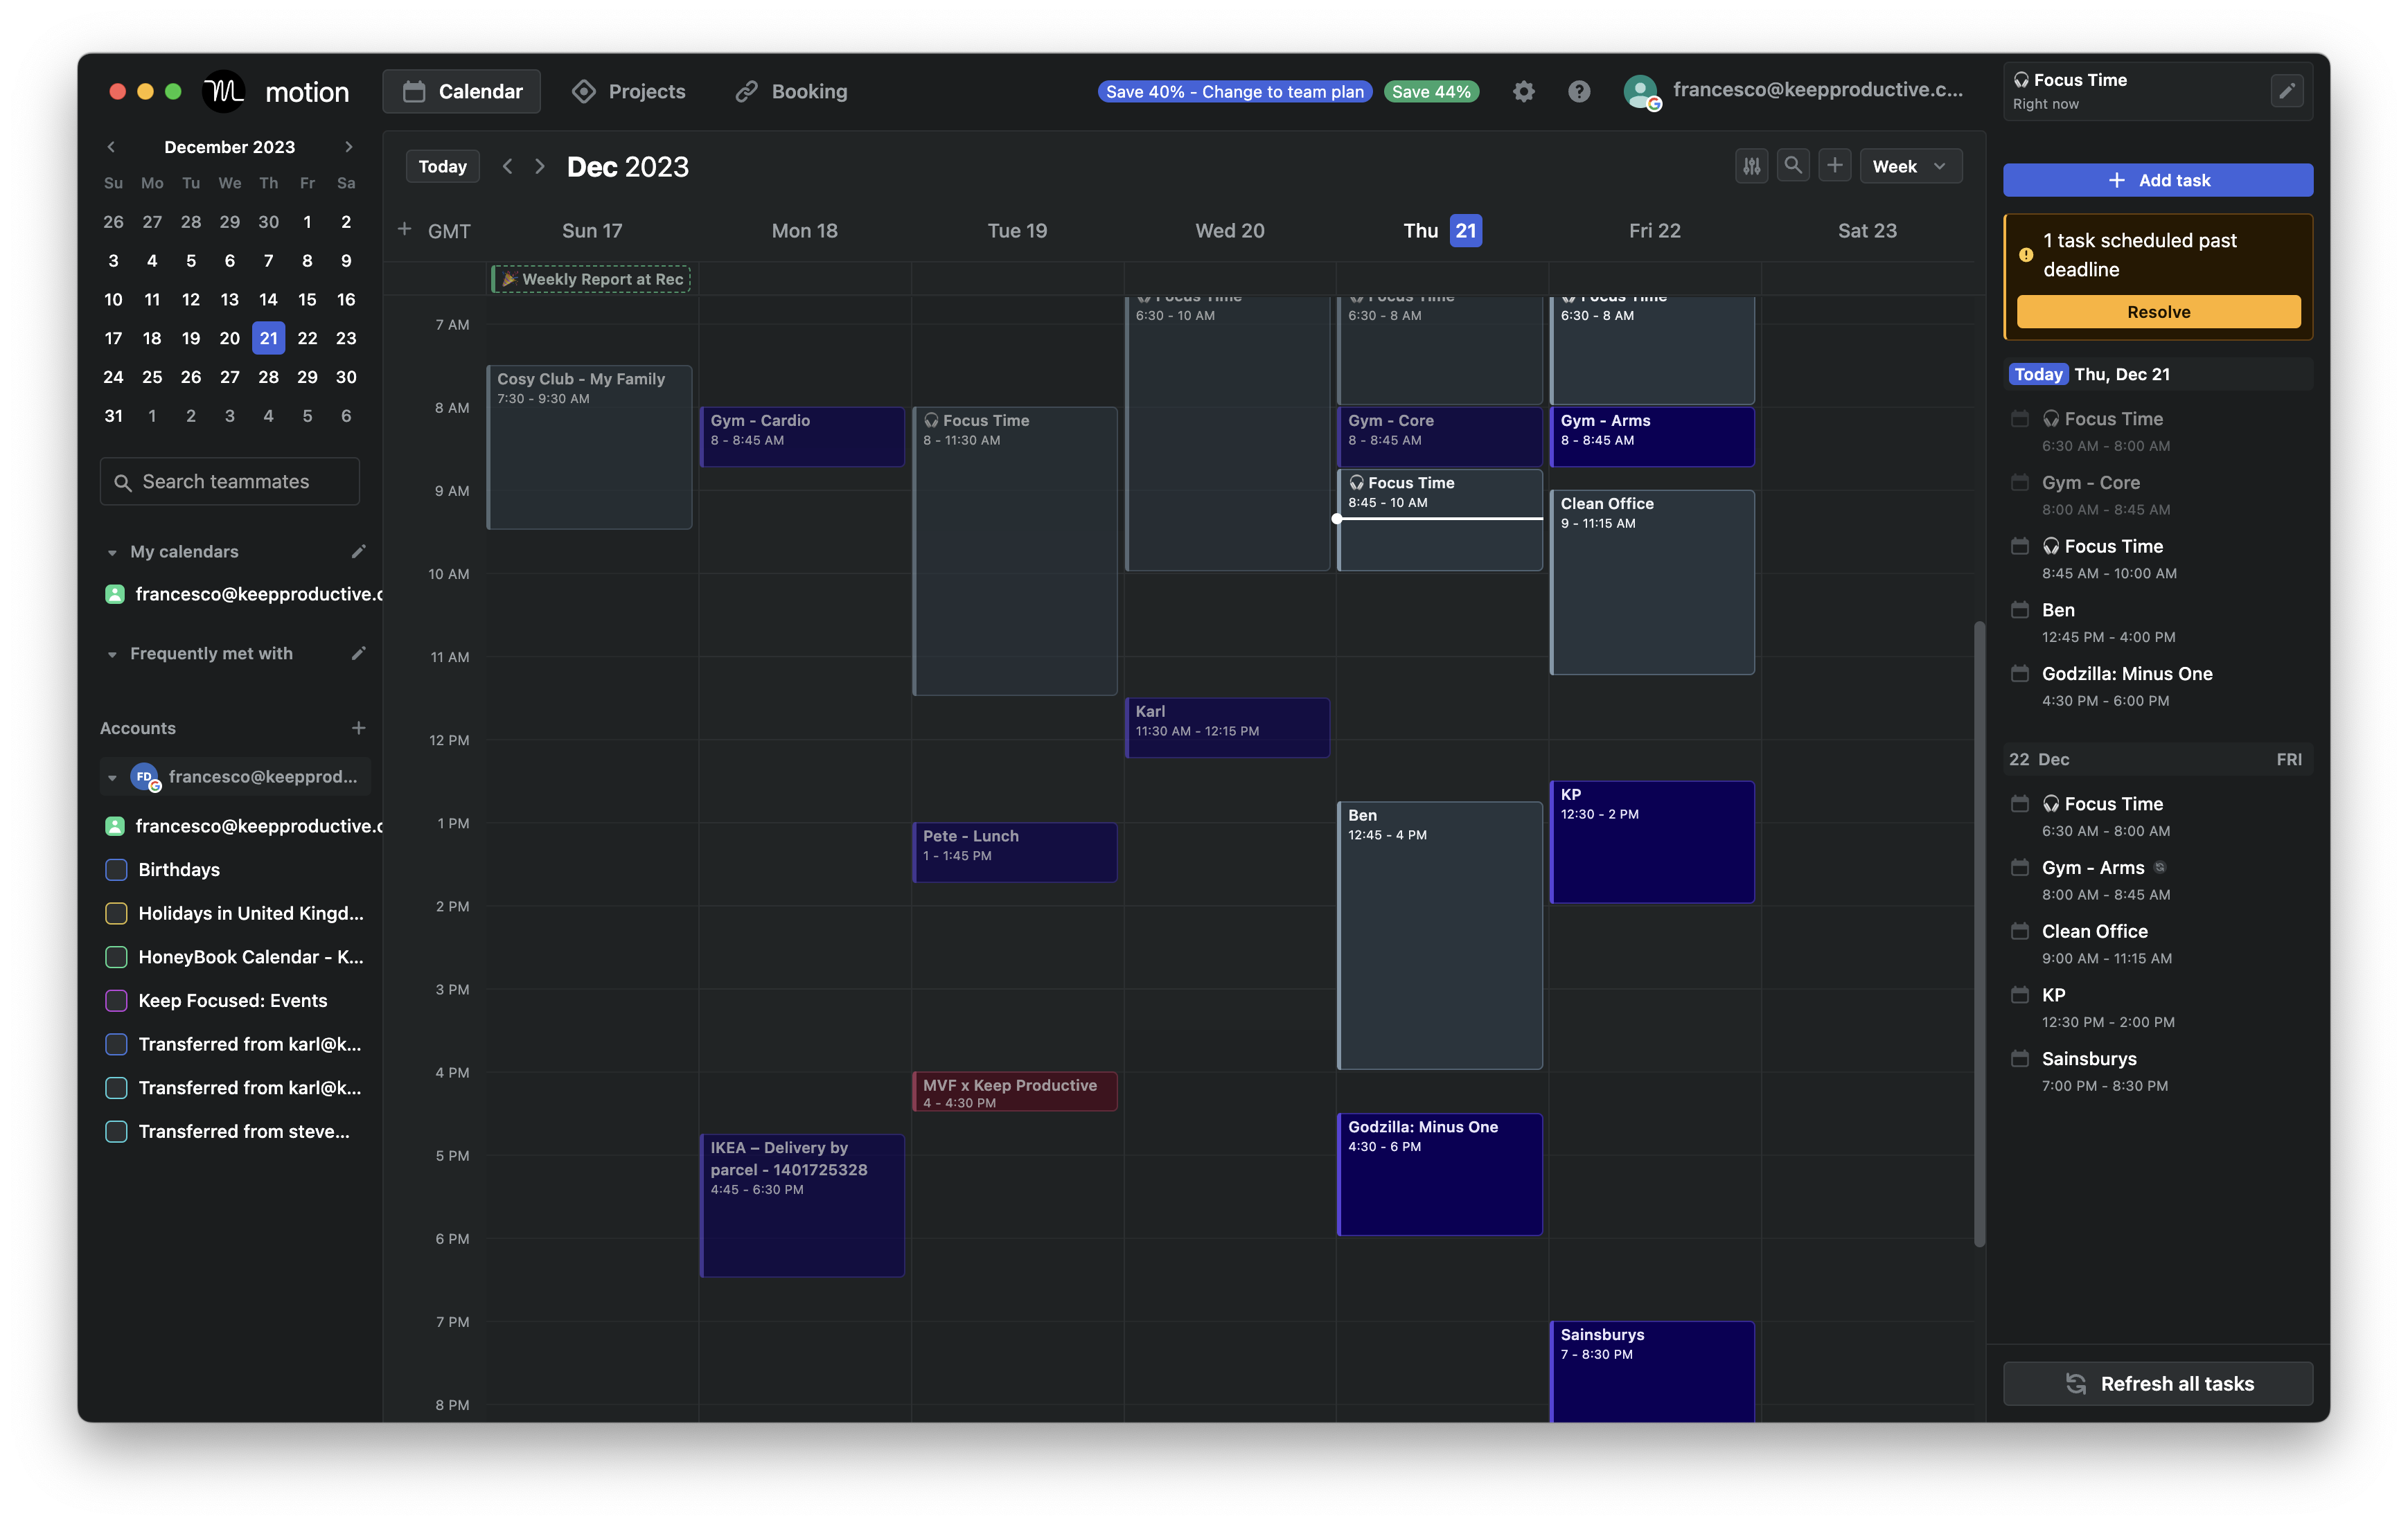Collapse the My calendars section
The width and height of the screenshot is (2408, 1525).
click(112, 551)
